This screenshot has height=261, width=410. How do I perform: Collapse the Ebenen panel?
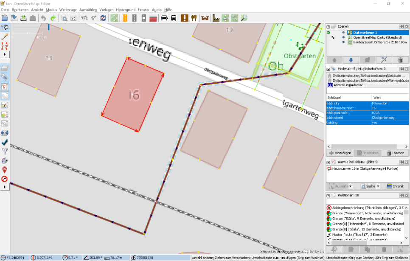click(x=328, y=26)
